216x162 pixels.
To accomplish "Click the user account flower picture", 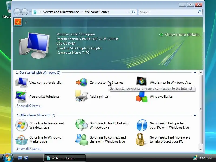I will (18, 22).
